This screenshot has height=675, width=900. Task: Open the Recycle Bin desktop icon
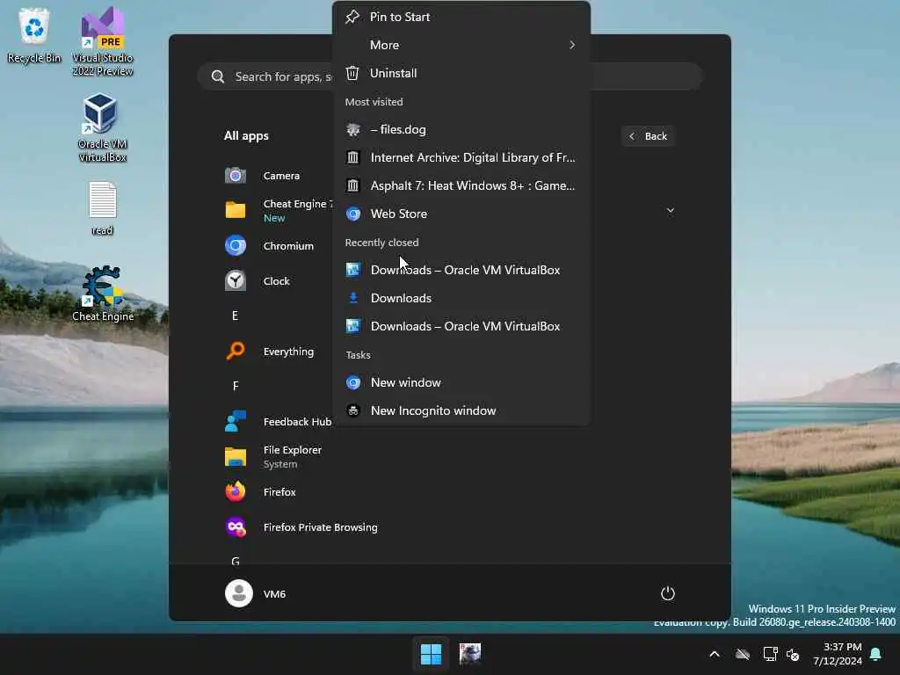[34, 35]
